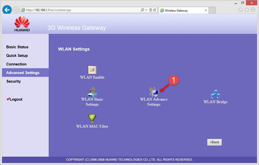The height and width of the screenshot is (165, 259).
Task: Open the WLAN Enable icon
Action: pos(92,70)
